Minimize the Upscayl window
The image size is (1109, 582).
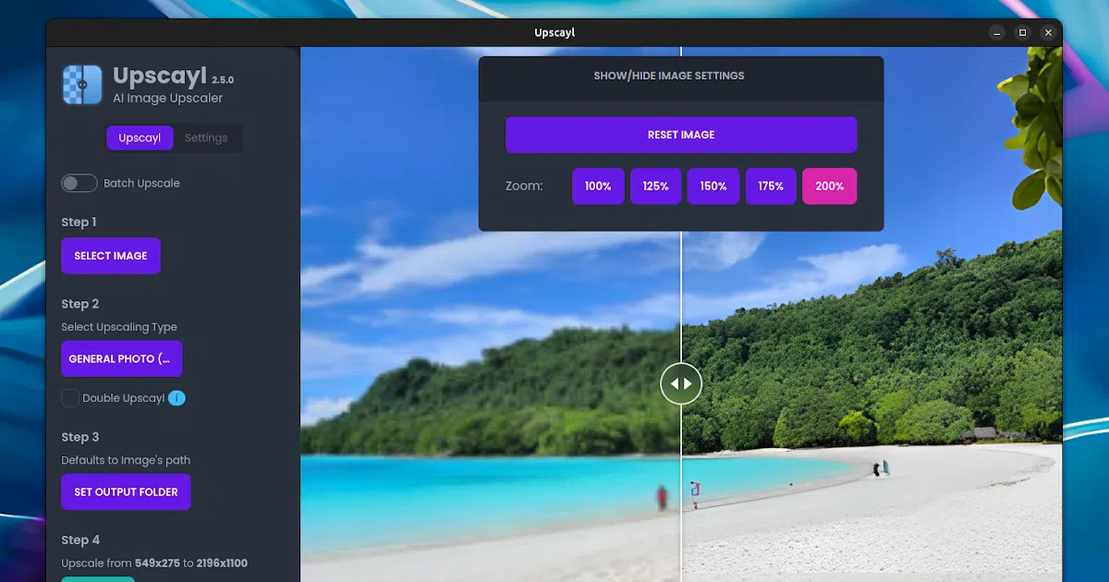996,32
